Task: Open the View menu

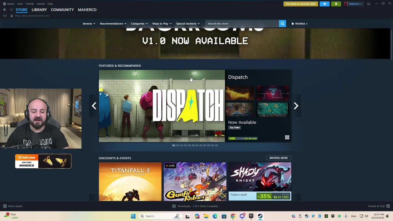Action: [x=20, y=4]
